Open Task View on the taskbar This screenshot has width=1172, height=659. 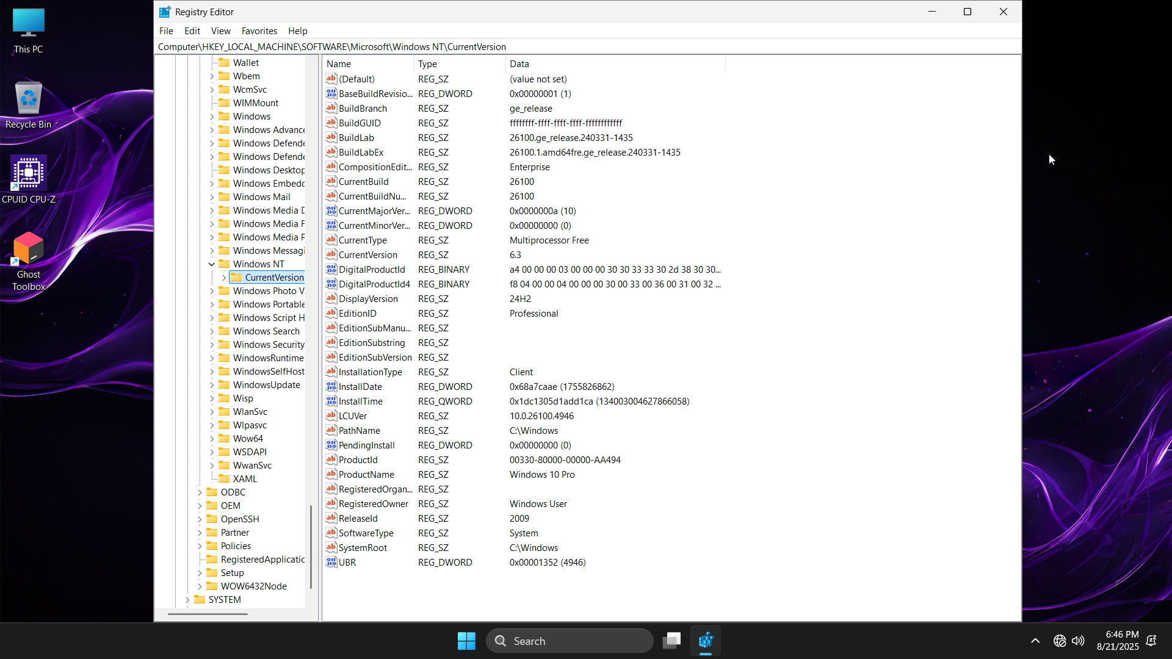coord(671,641)
